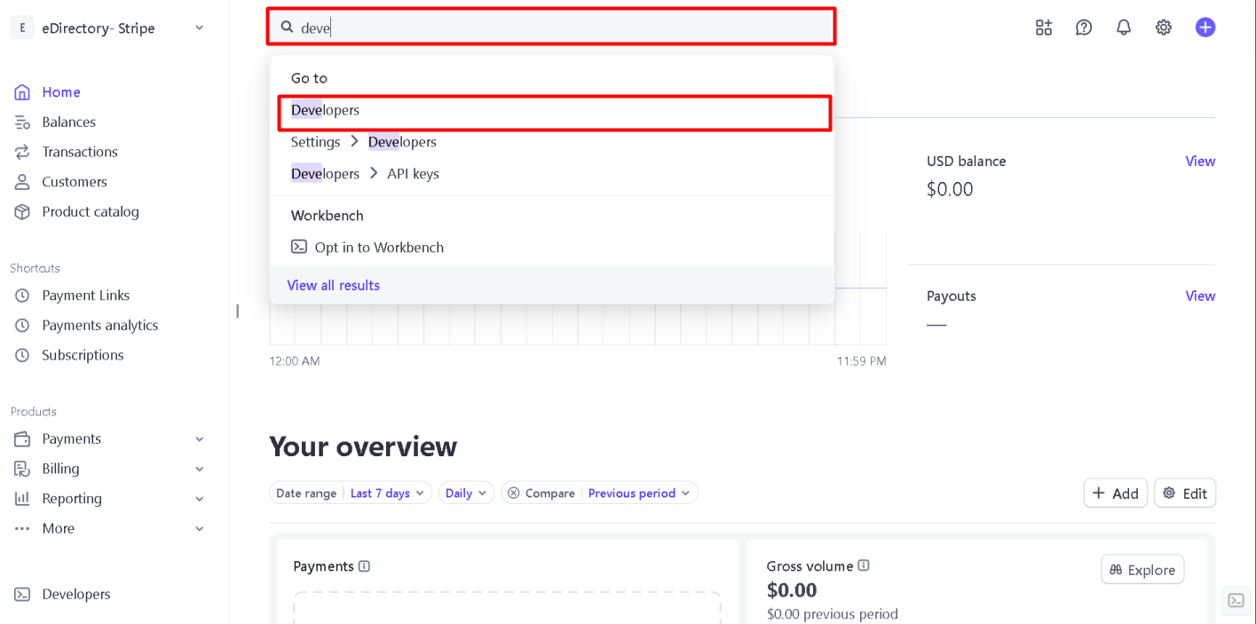
Task: Open Home in the sidebar
Action: [x=61, y=92]
